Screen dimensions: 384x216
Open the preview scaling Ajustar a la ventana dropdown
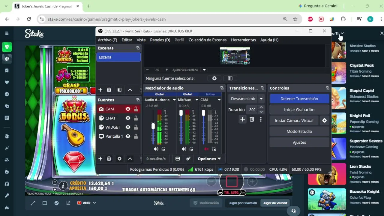[x=204, y=70]
